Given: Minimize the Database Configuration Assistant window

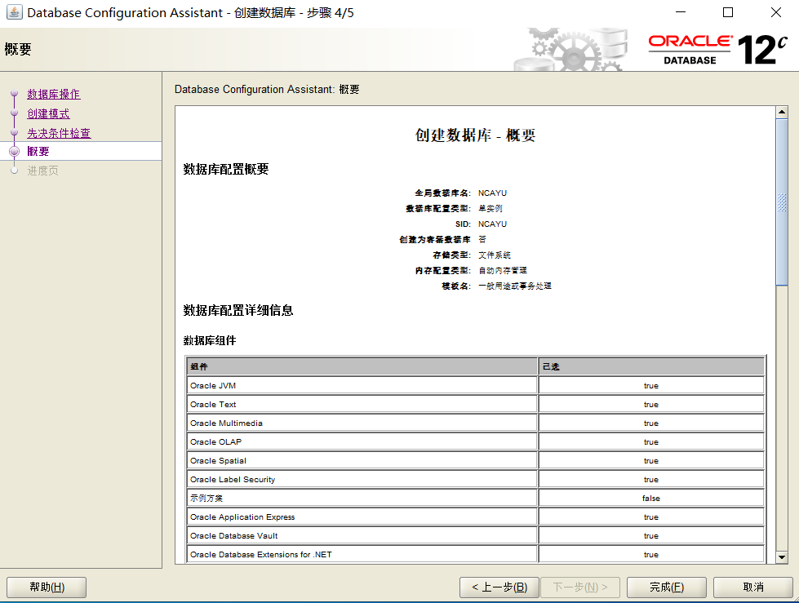Looking at the screenshot, I should 681,12.
